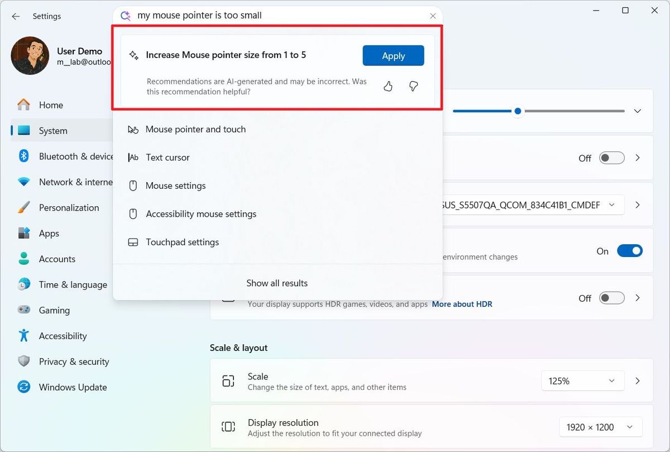Enable the HDR toggle near More about HDR
The image size is (670, 452).
pyautogui.click(x=611, y=298)
